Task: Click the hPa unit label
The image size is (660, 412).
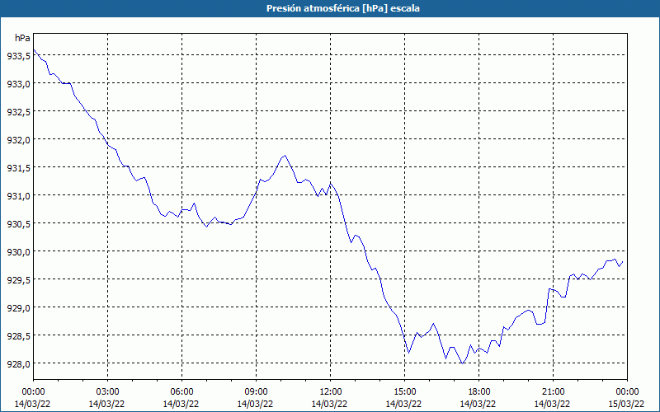Action: click(x=22, y=38)
